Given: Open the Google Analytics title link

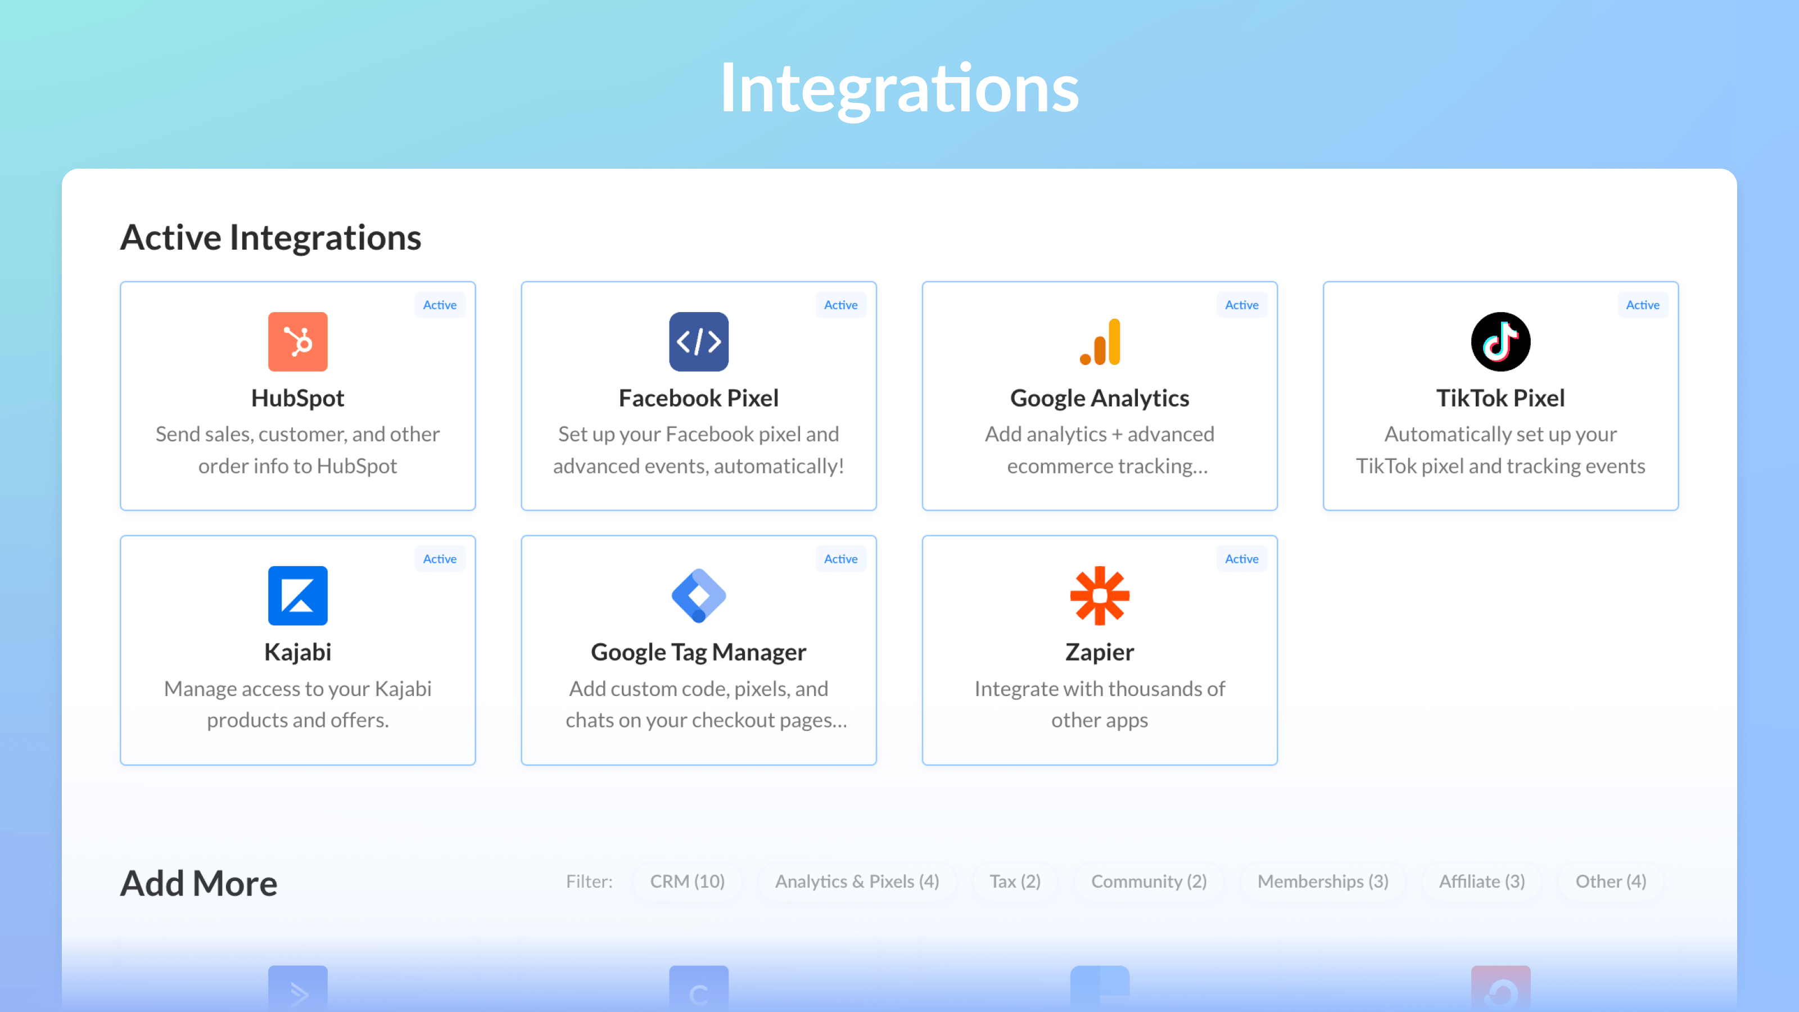Looking at the screenshot, I should pyautogui.click(x=1099, y=398).
